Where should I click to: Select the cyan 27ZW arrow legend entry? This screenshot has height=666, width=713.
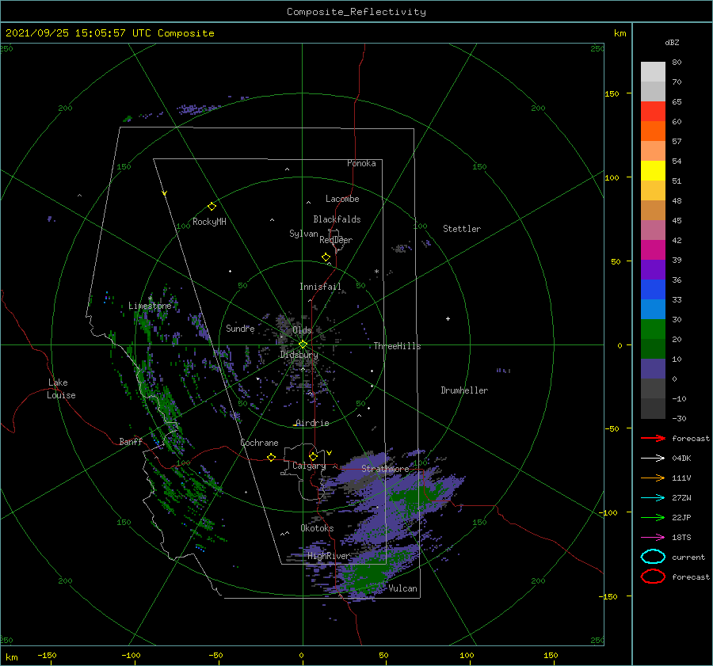[653, 498]
